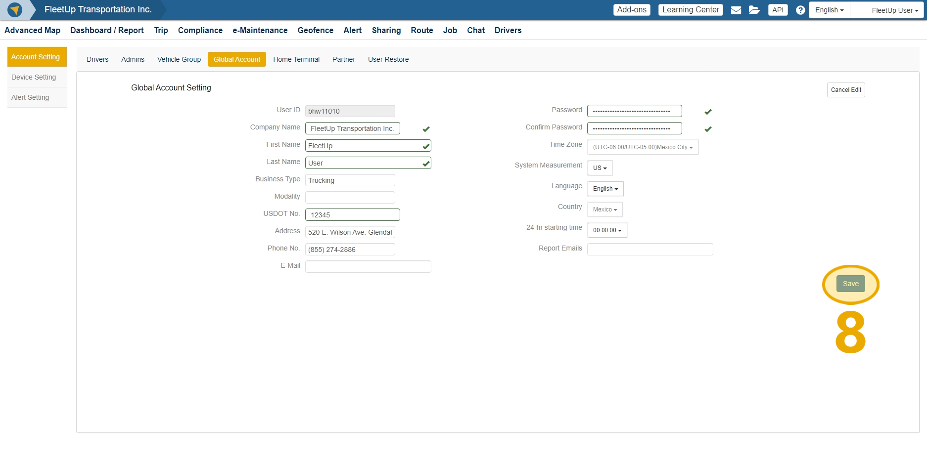This screenshot has width=927, height=459.
Task: Open the Route menu
Action: click(422, 30)
